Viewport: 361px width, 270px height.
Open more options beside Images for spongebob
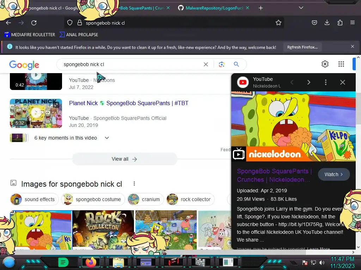[134, 184]
